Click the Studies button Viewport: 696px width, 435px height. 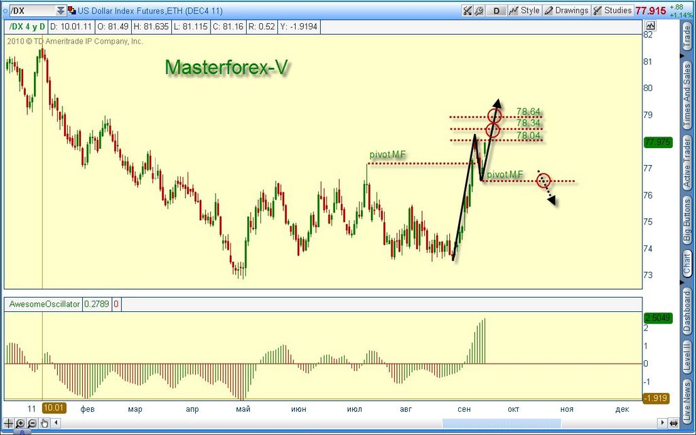[612, 11]
